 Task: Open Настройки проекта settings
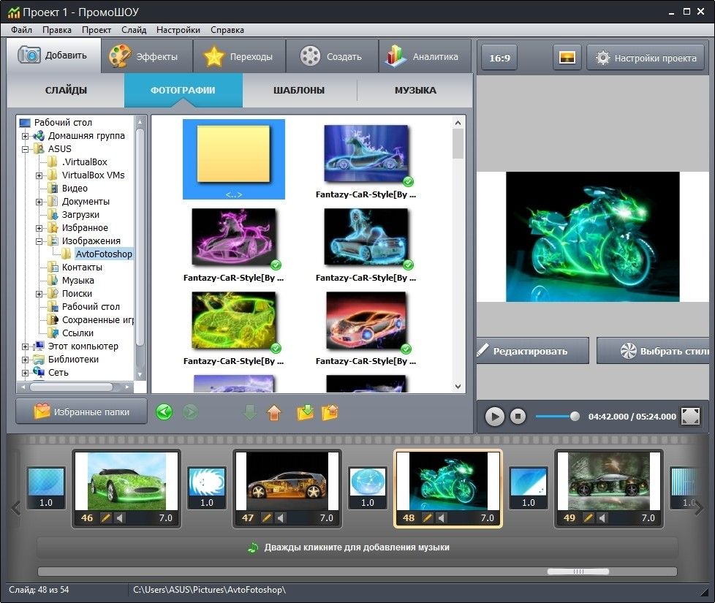[646, 58]
